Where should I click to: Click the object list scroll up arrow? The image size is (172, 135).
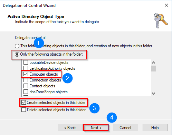153,62
